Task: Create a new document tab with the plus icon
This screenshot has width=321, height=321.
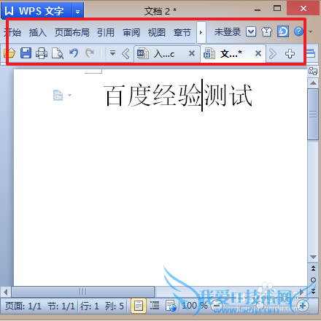Action: (x=290, y=53)
